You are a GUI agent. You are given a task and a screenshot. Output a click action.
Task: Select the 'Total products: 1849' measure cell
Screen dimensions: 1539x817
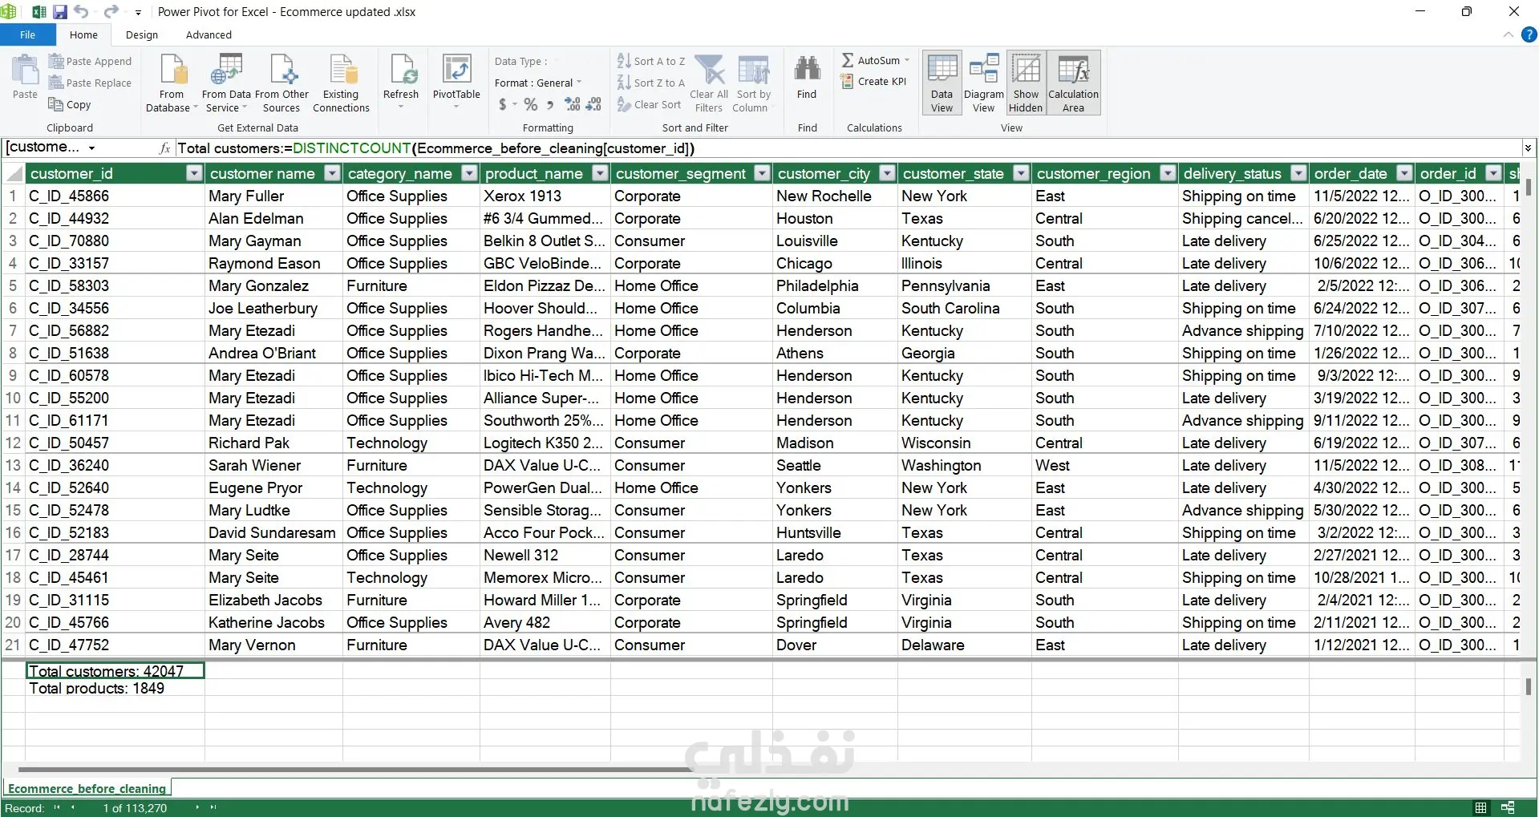[115, 688]
